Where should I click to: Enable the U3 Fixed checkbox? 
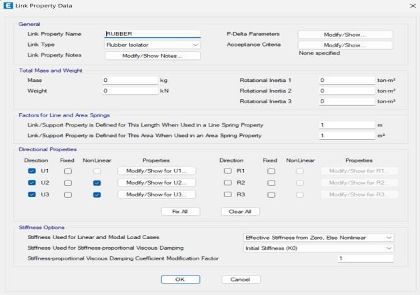pyautogui.click(x=67, y=194)
